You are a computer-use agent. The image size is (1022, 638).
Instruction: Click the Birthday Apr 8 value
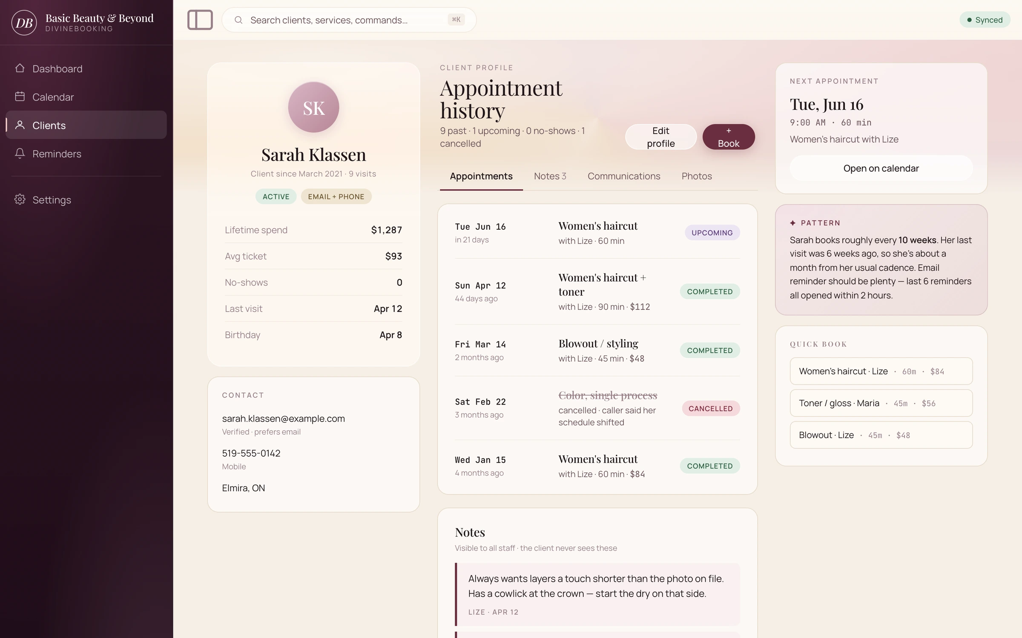coord(390,335)
